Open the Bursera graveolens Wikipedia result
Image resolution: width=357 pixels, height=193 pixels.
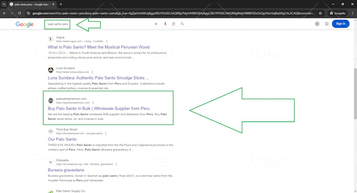tap(66, 170)
